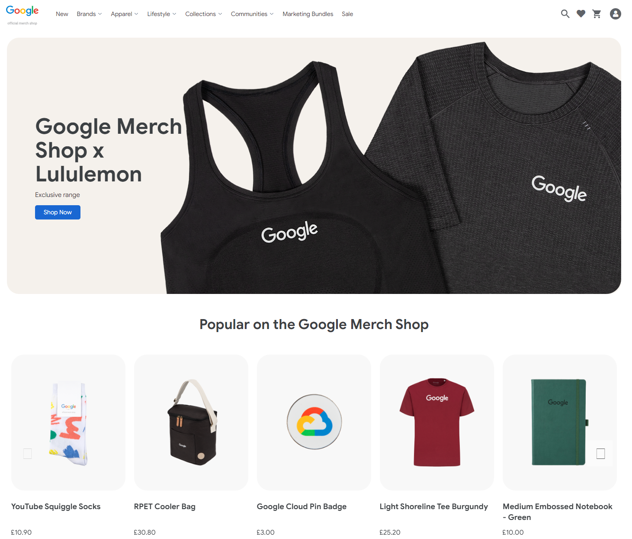Screen dimensions: 632x539
Task: Expand the Brands dropdown menu
Action: [89, 14]
